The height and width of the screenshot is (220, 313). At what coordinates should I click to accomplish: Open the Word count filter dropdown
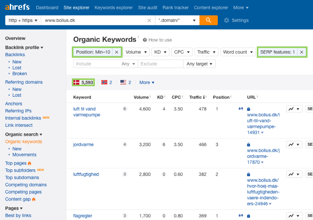click(x=238, y=52)
